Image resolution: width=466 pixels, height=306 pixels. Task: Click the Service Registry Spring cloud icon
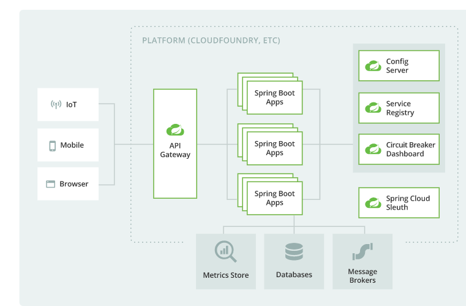373,107
